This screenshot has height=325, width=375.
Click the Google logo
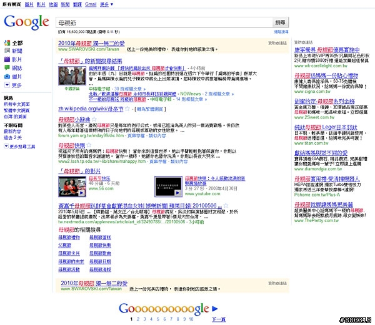(26, 22)
